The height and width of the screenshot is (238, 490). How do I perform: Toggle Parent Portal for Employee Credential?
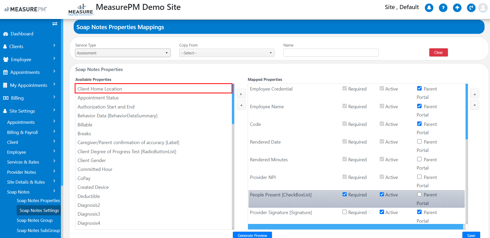[x=419, y=88]
